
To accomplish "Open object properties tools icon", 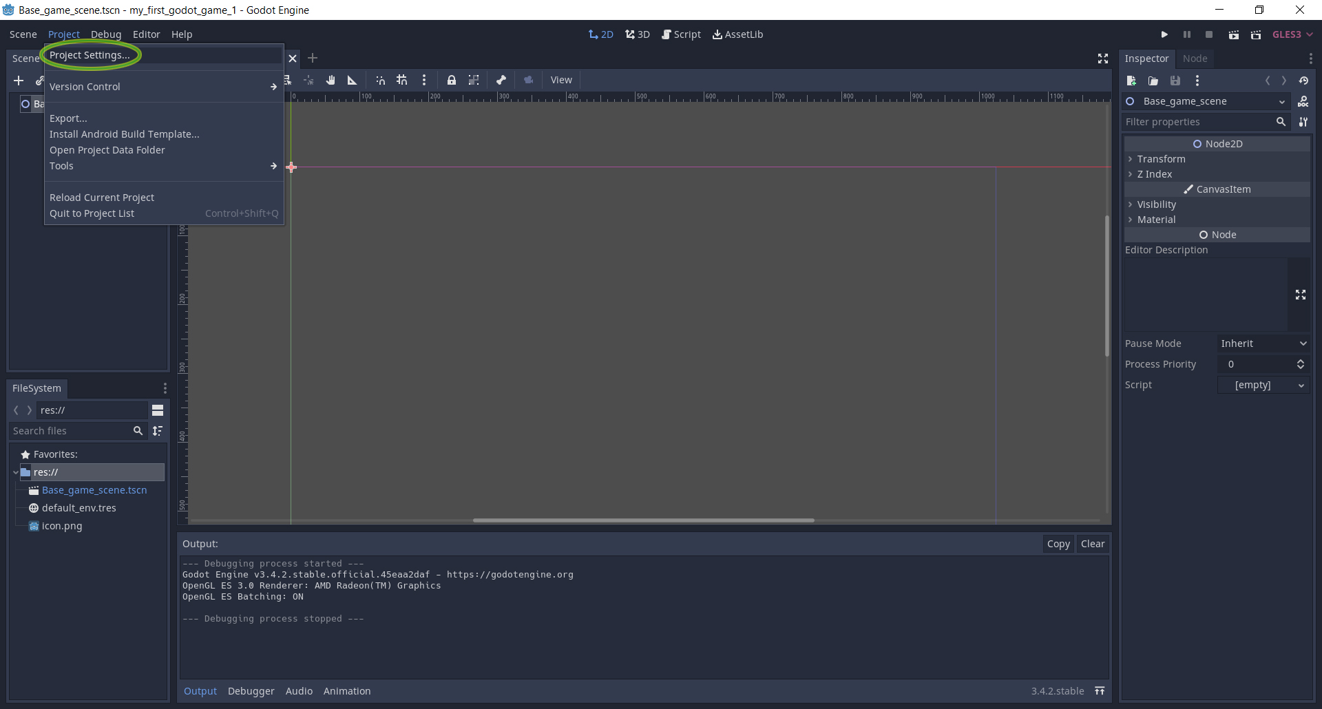I will point(1303,122).
